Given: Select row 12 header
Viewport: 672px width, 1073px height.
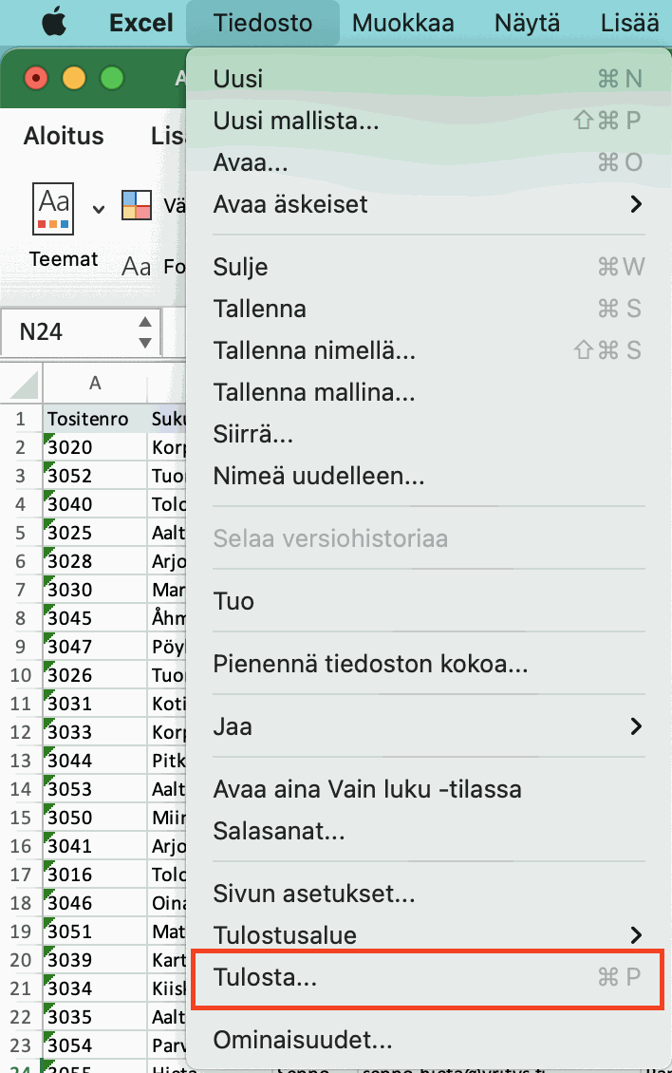Looking at the screenshot, I should [21, 732].
